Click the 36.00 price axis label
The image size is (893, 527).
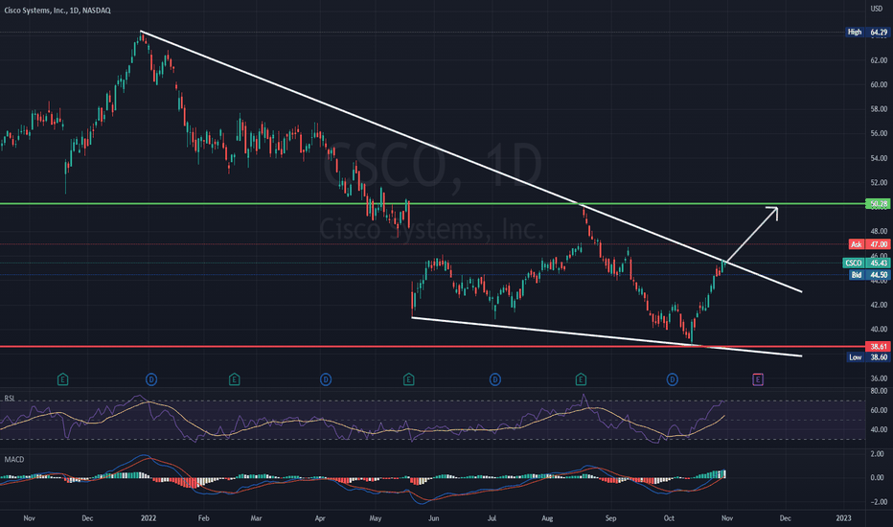[x=879, y=378]
